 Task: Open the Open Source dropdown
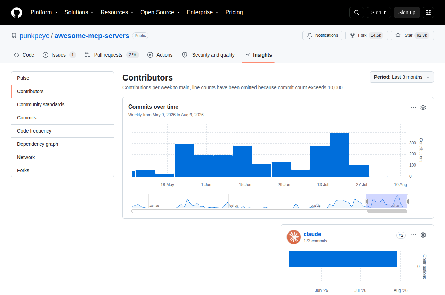[x=160, y=12]
